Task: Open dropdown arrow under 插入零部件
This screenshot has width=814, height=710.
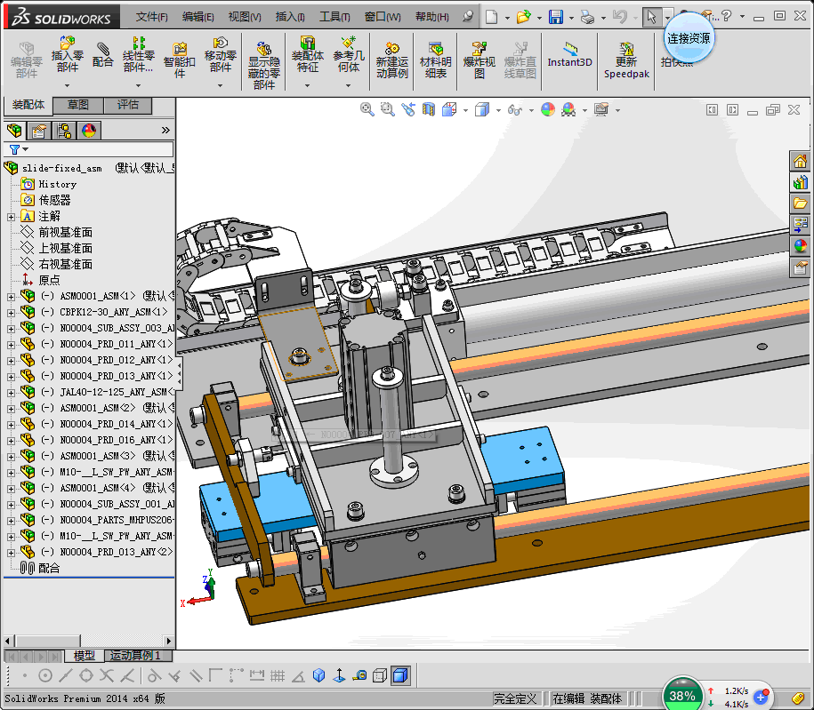Action: tap(68, 85)
